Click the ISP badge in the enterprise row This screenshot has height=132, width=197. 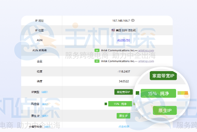tap(97, 61)
